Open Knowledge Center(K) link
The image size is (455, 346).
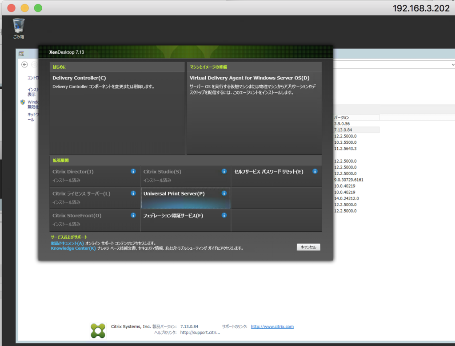click(x=73, y=248)
